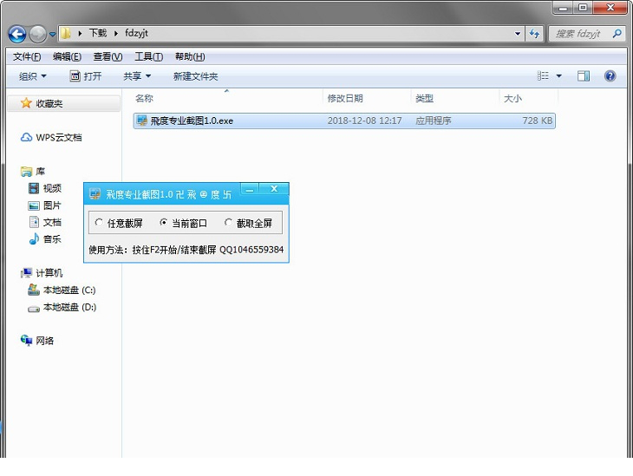Go back using the blue back arrow
This screenshot has height=476, width=633.
17,34
